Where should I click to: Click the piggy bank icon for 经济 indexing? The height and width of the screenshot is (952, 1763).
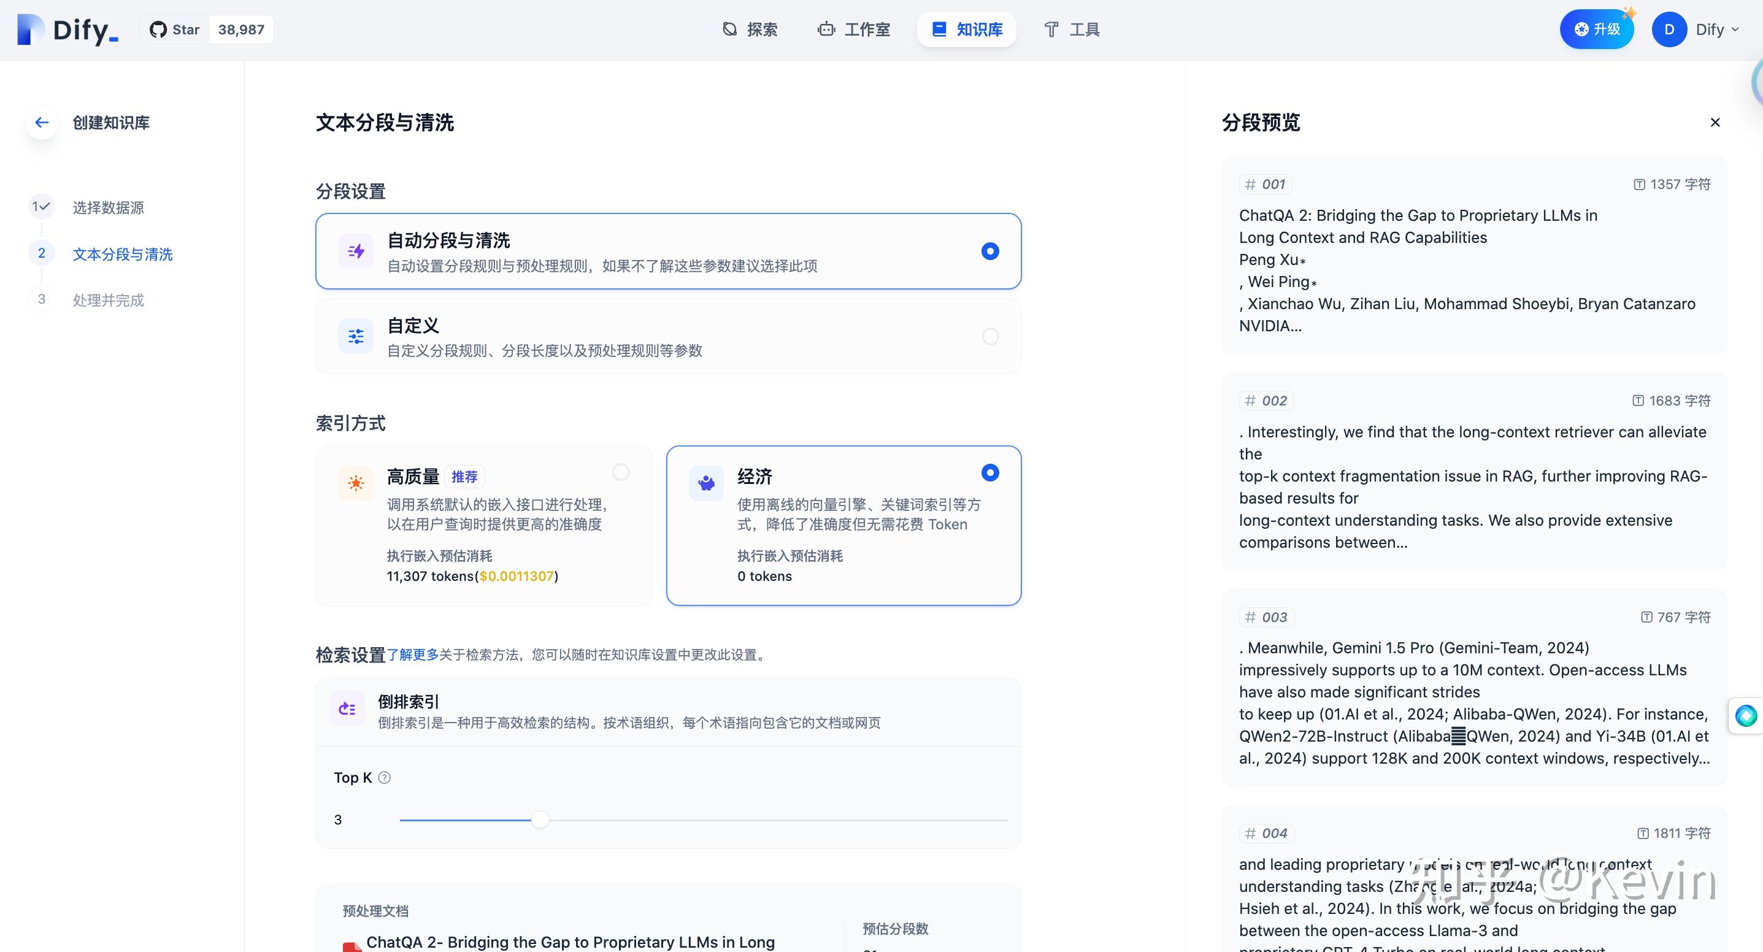(705, 483)
